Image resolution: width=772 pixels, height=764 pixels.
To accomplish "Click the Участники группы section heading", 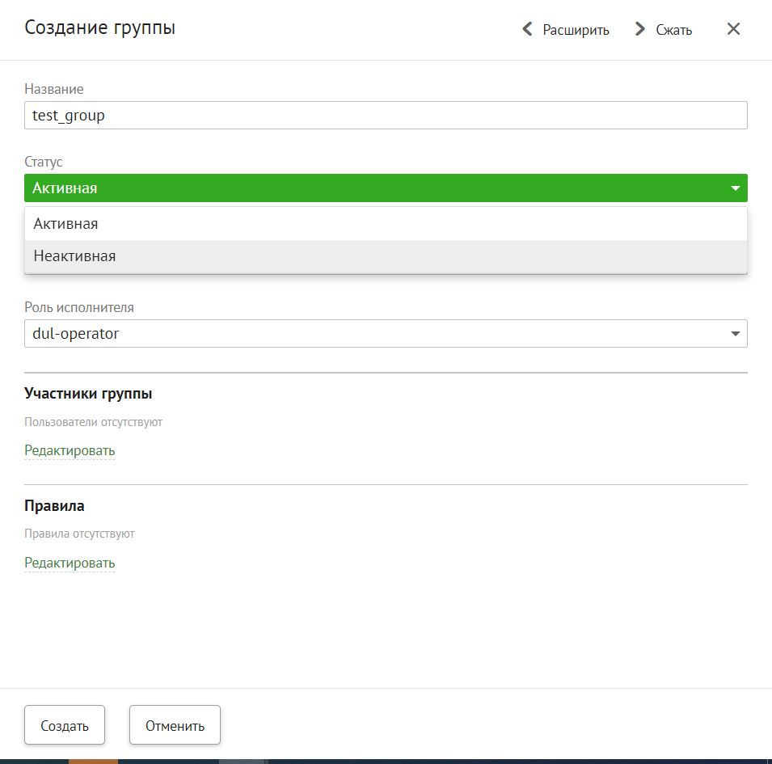I will [89, 393].
